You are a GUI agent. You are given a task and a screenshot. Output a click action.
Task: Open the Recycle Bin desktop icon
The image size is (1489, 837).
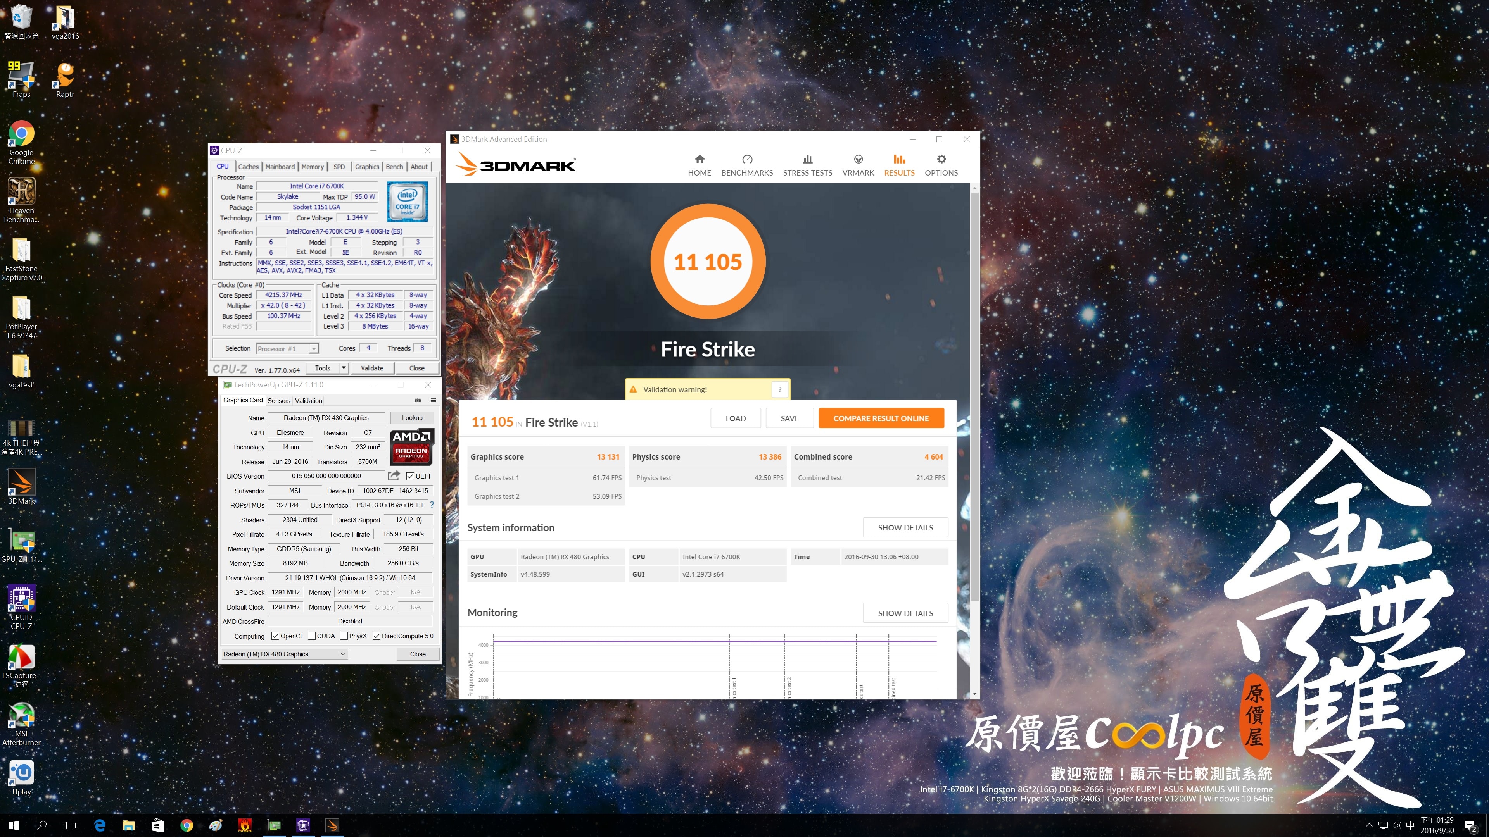point(21,22)
